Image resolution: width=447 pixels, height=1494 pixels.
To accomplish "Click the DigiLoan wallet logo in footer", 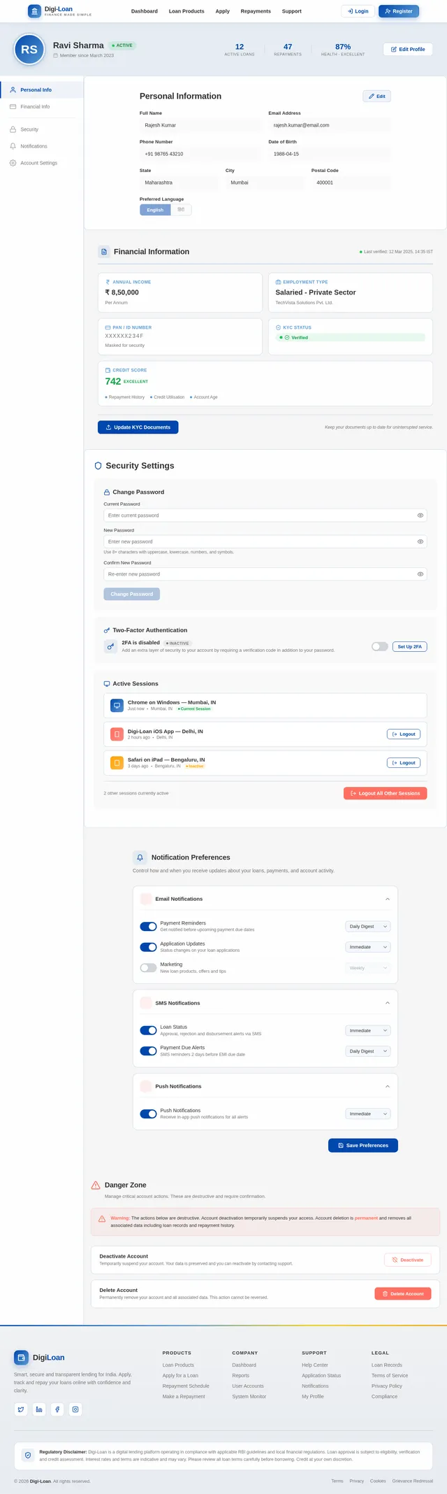I will pos(21,1358).
